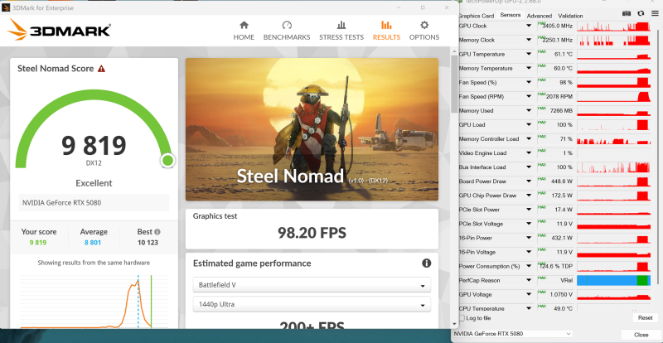Click the Close button in GPU-Z
Screen dimensions: 663x343
click(x=641, y=335)
